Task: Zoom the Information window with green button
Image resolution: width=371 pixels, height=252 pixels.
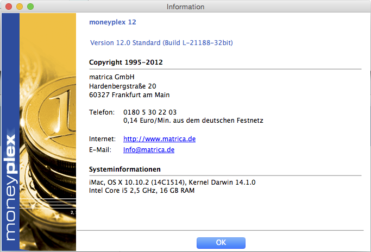Action: [30, 7]
